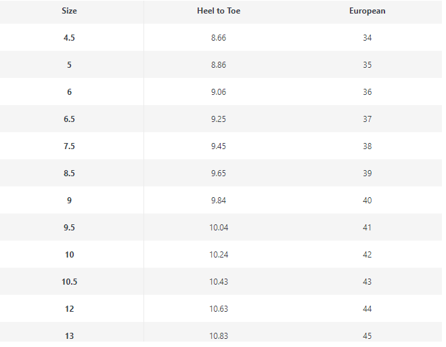This screenshot has width=446, height=347.
Task: Select size 4.5 row label
Action: (x=69, y=38)
